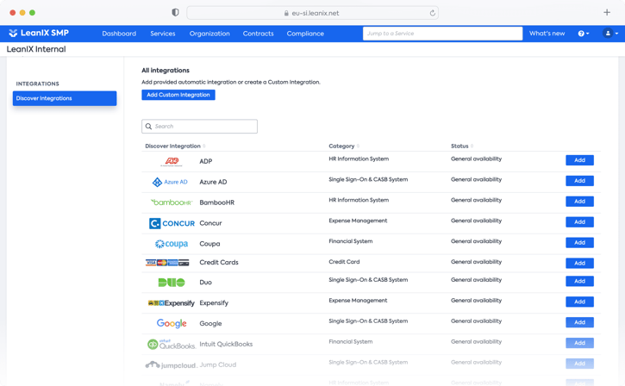Go to Organization section

[x=209, y=34]
